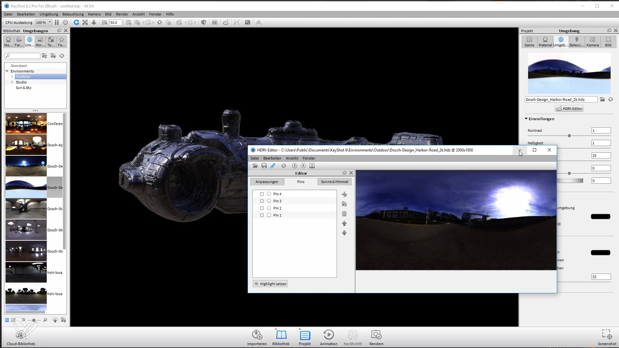Open Beleuchtung menu in main menu bar
Screen dimensions: 619x348
click(x=73, y=14)
